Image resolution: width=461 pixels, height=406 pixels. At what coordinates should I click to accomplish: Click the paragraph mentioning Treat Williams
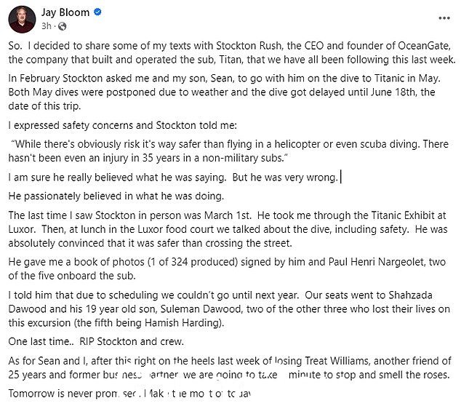coord(230,367)
